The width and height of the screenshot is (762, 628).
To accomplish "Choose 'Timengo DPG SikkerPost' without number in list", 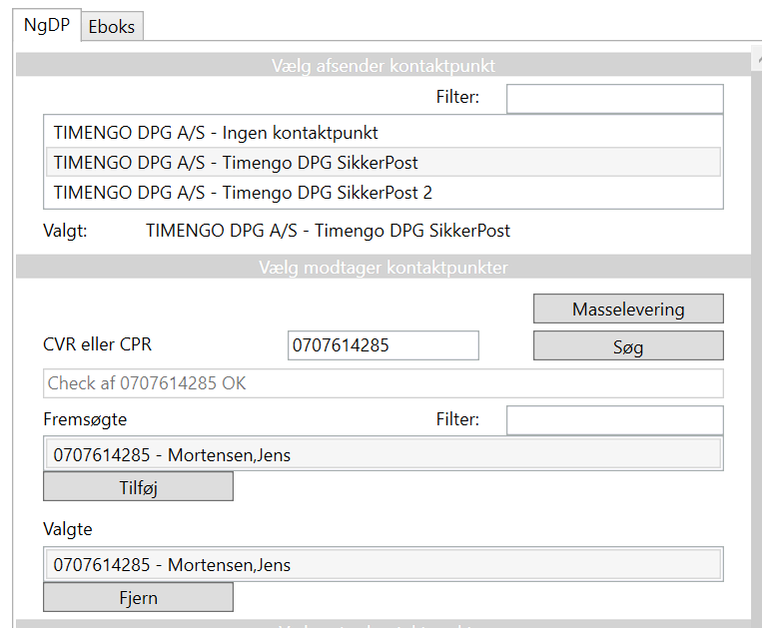I will click(236, 162).
